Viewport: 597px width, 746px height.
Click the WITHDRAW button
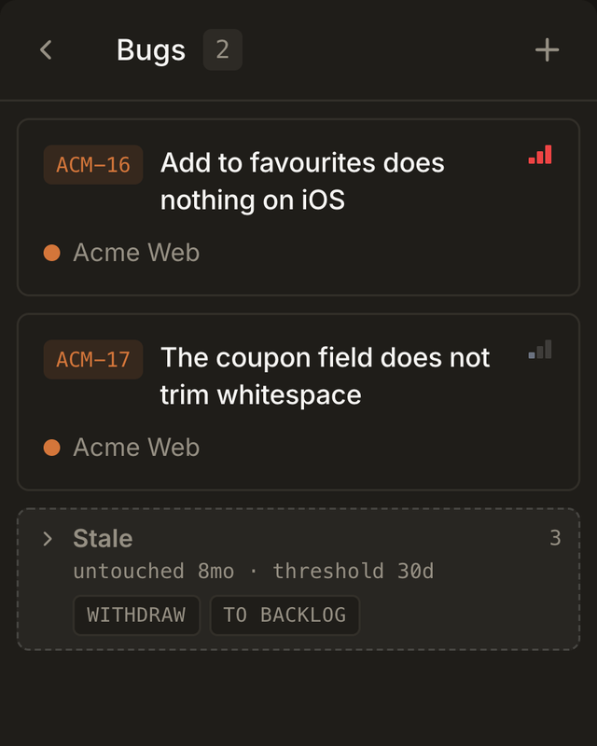[x=136, y=615]
